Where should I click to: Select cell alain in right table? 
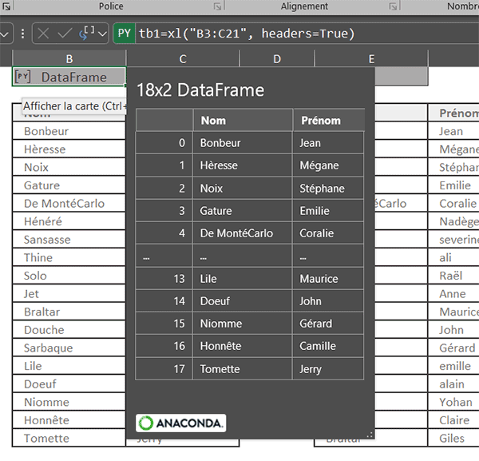coord(453,384)
